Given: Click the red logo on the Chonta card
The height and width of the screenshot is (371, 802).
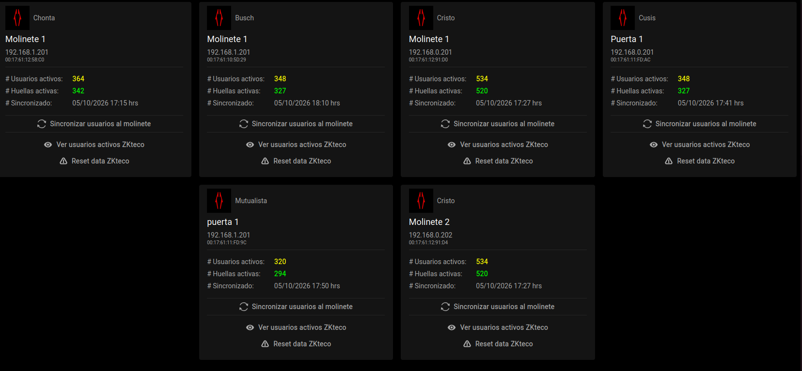Looking at the screenshot, I should coord(17,18).
